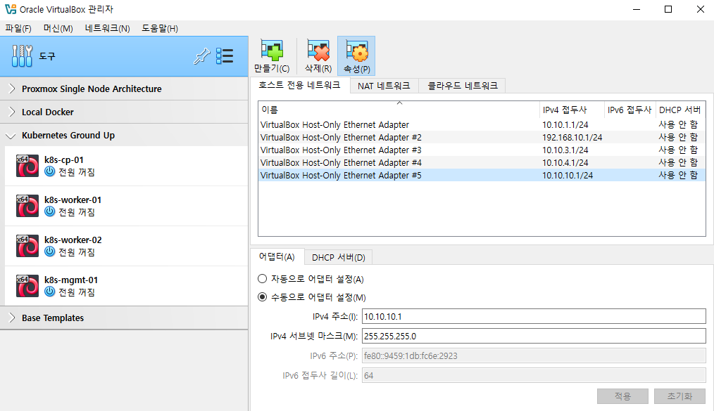Screen dimensions: 714x411
Task: Select manual adapter configuration radio button
Action: 262,297
